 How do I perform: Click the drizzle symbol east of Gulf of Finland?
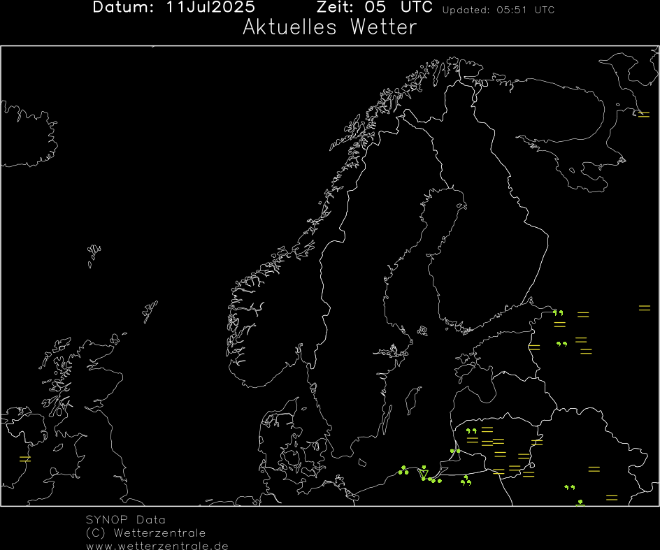[558, 312]
